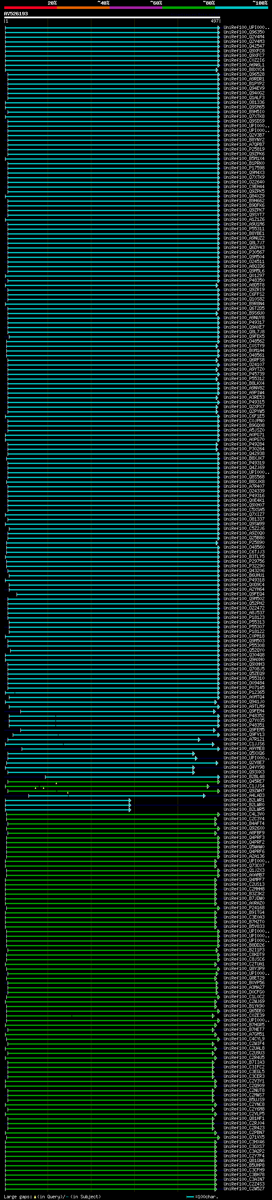Open the UniRef100_P12365 entry
The image size is (272, 1200).
(244, 692)
